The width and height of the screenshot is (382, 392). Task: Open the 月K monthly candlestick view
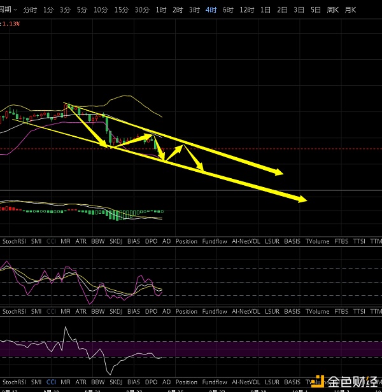click(350, 10)
